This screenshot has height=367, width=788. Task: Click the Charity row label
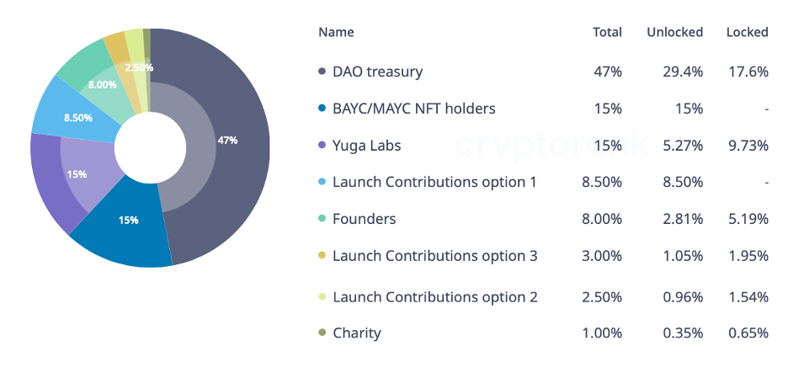tap(356, 333)
